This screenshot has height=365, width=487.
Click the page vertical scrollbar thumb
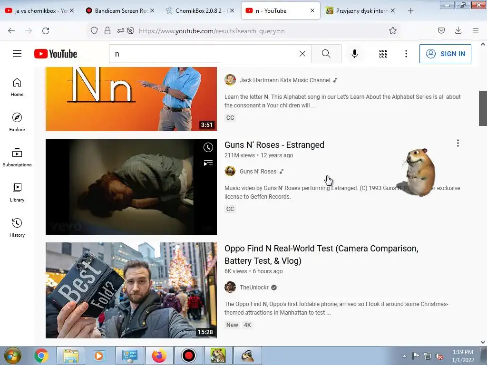coord(483,108)
